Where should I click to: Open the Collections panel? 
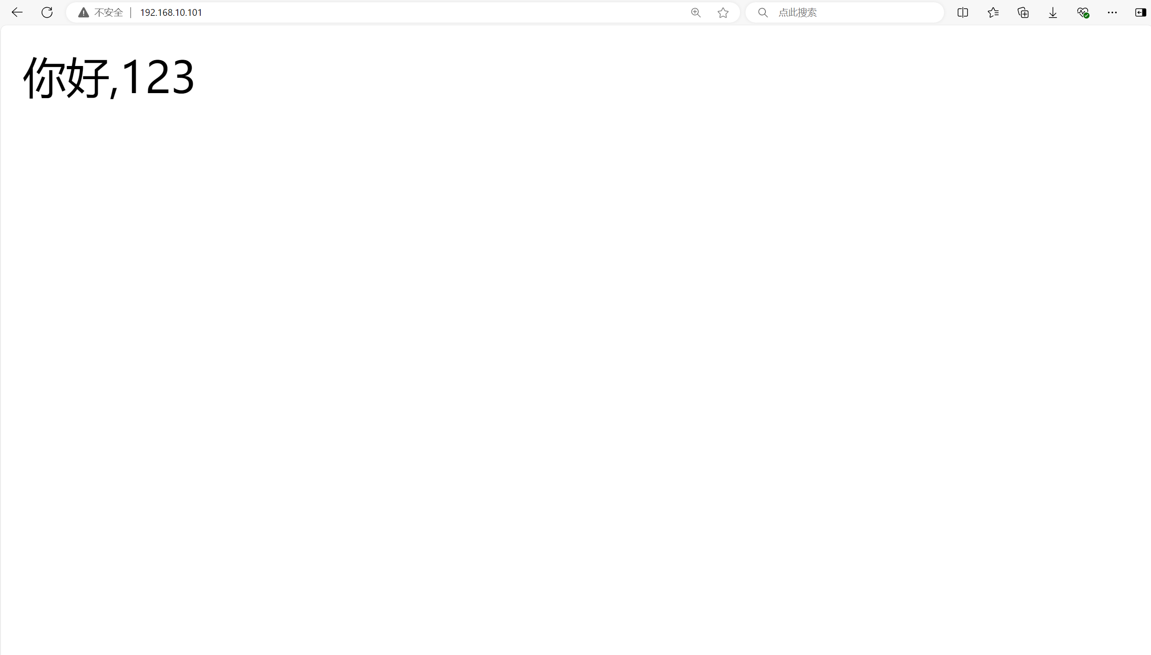click(1023, 13)
